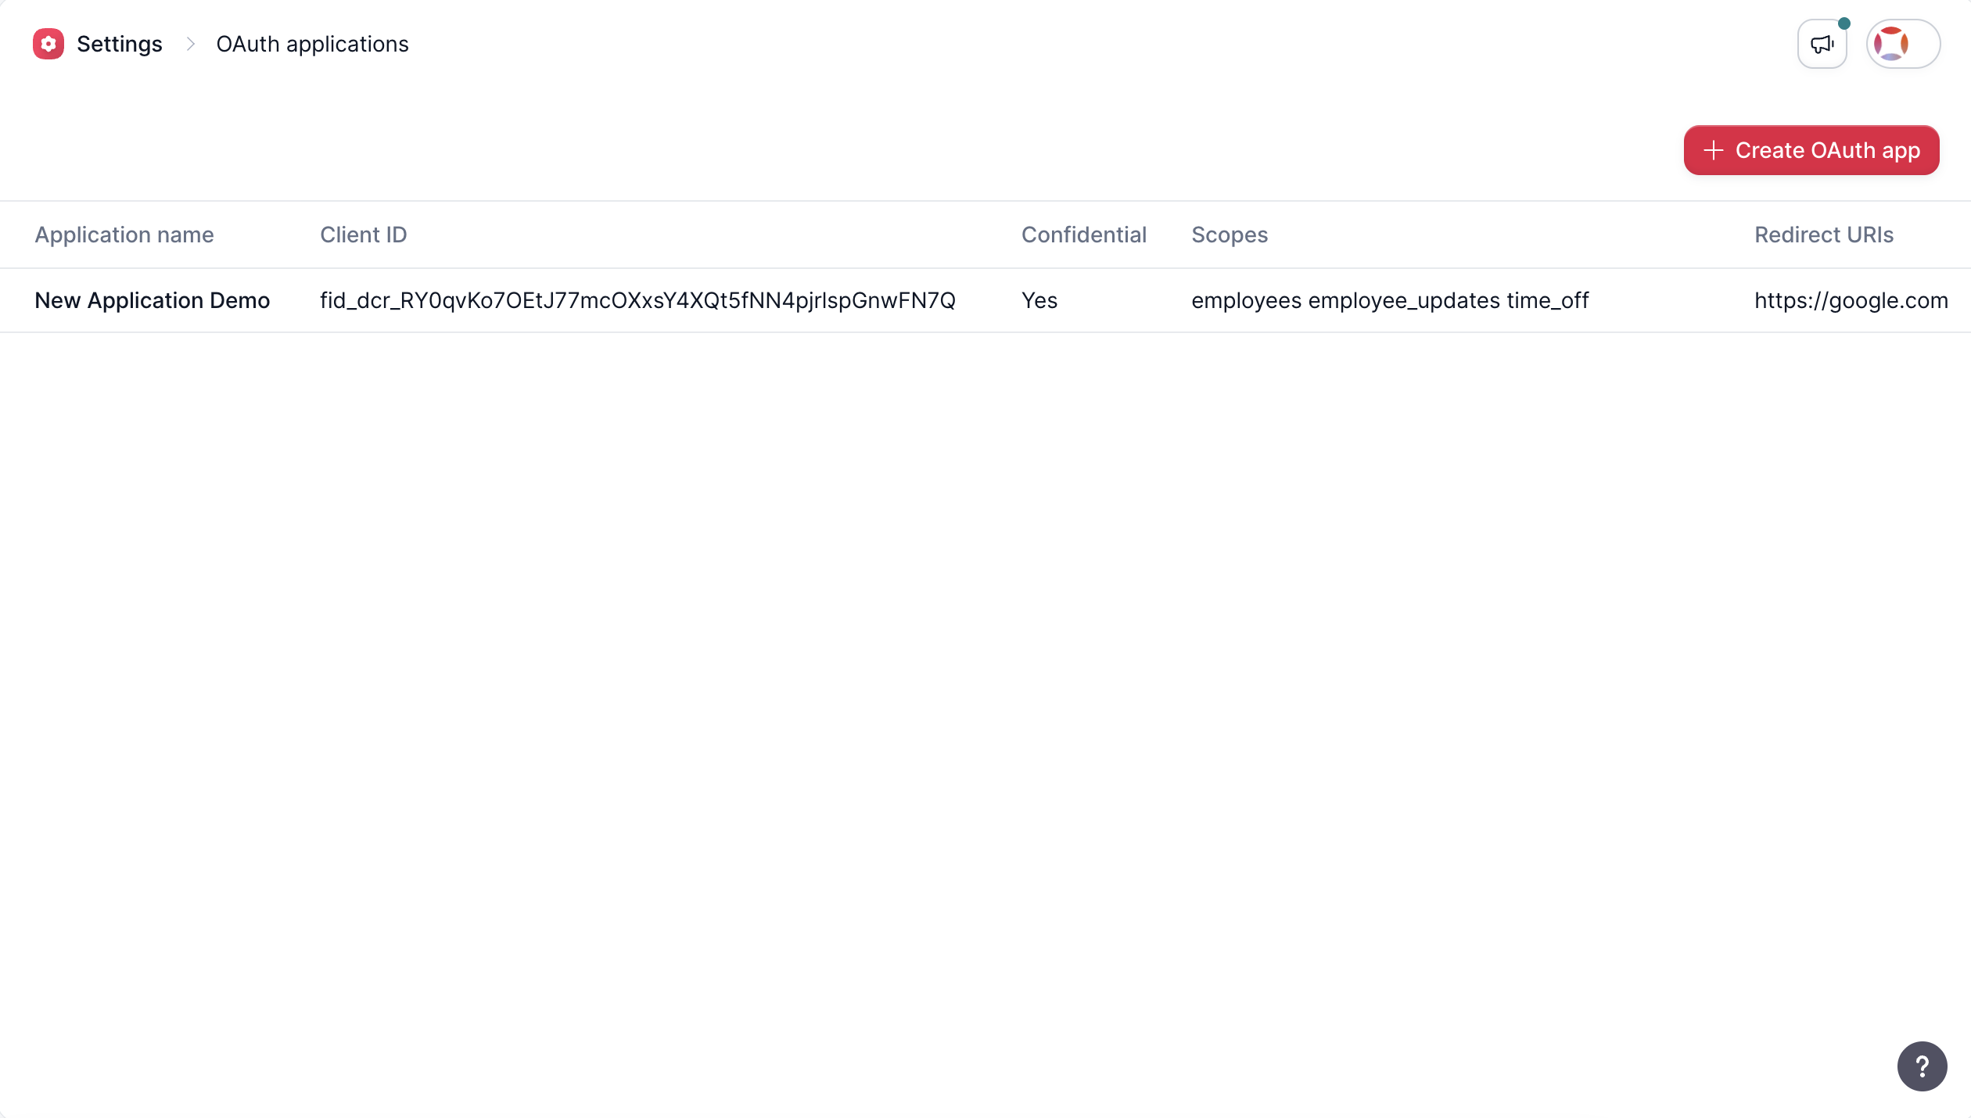Open the user avatar menu
This screenshot has width=1971, height=1118.
point(1903,44)
